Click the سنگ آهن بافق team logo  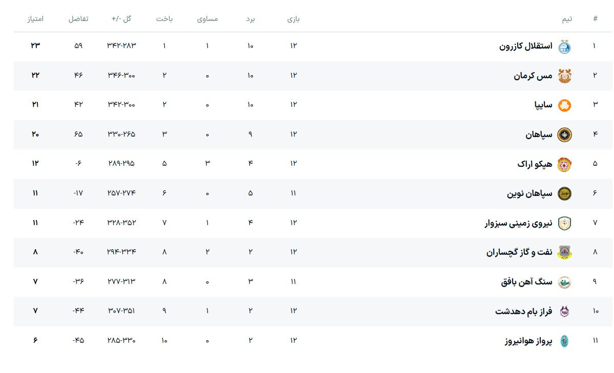pyautogui.click(x=564, y=282)
